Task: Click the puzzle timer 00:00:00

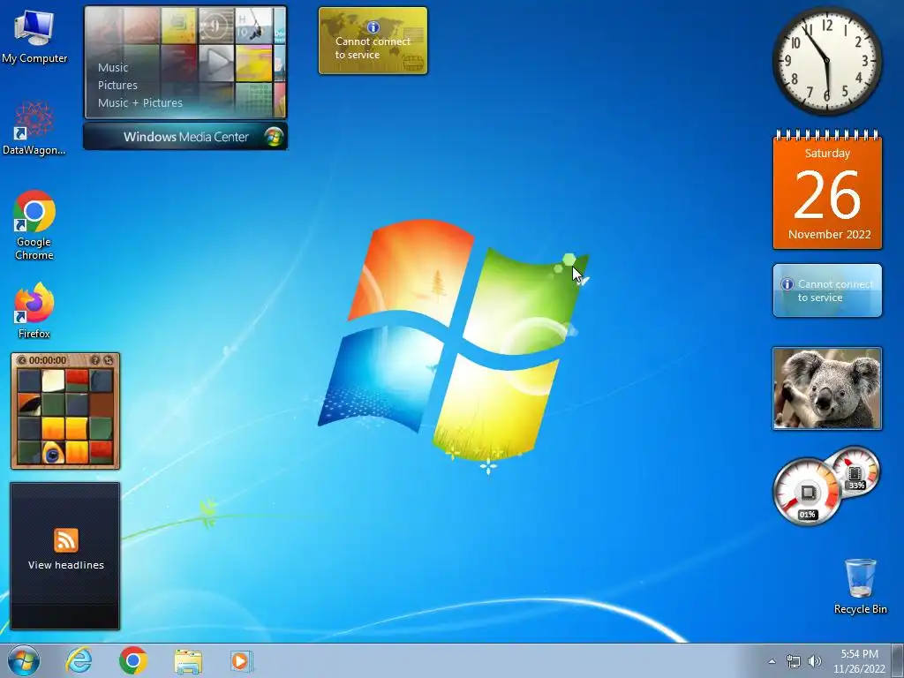Action: click(x=48, y=360)
